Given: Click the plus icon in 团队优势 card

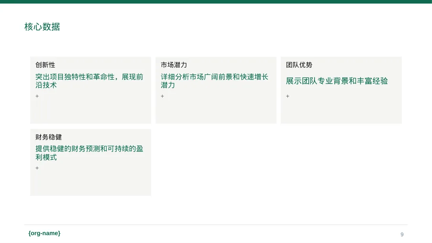Looking at the screenshot, I should (x=287, y=96).
